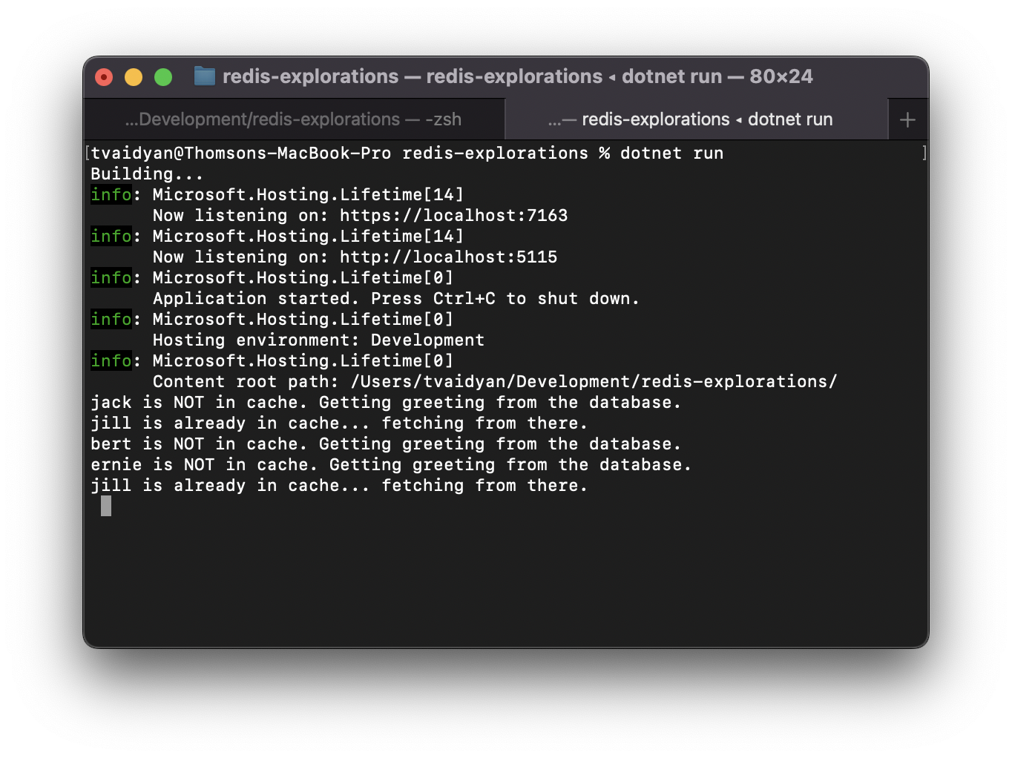Open the http://localhost:5115 link
The height and width of the screenshot is (758, 1012).
(x=447, y=257)
